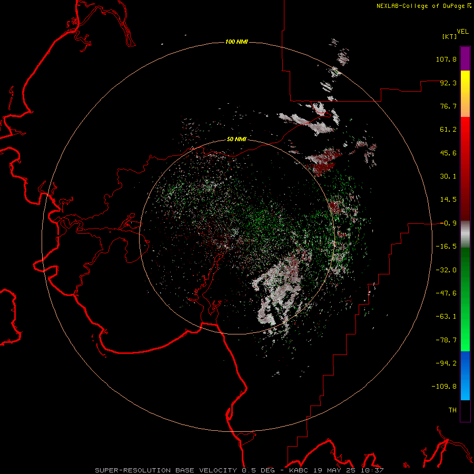Screen dimensions: 474x474
Task: Select the 92.3 scale value
Action: point(448,83)
